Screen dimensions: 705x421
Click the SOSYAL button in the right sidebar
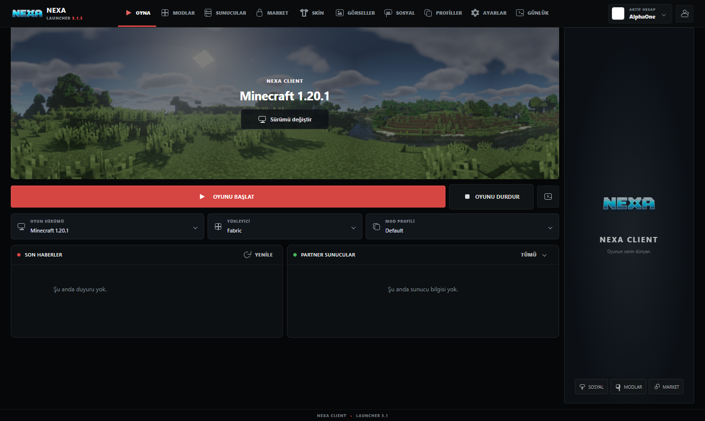pos(591,387)
